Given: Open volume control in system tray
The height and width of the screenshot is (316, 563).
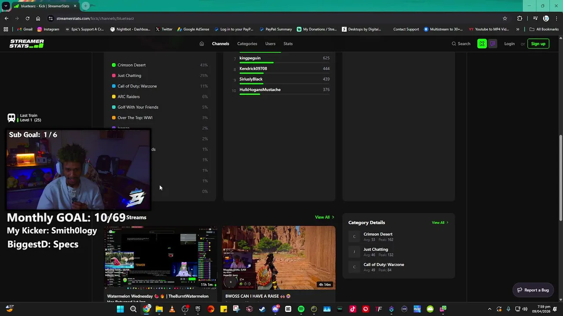Looking at the screenshot, I should point(525,309).
